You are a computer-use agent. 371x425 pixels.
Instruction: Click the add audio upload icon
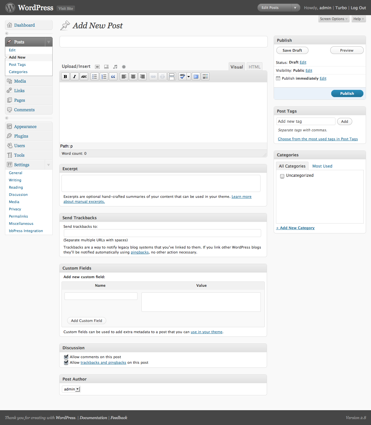point(115,67)
